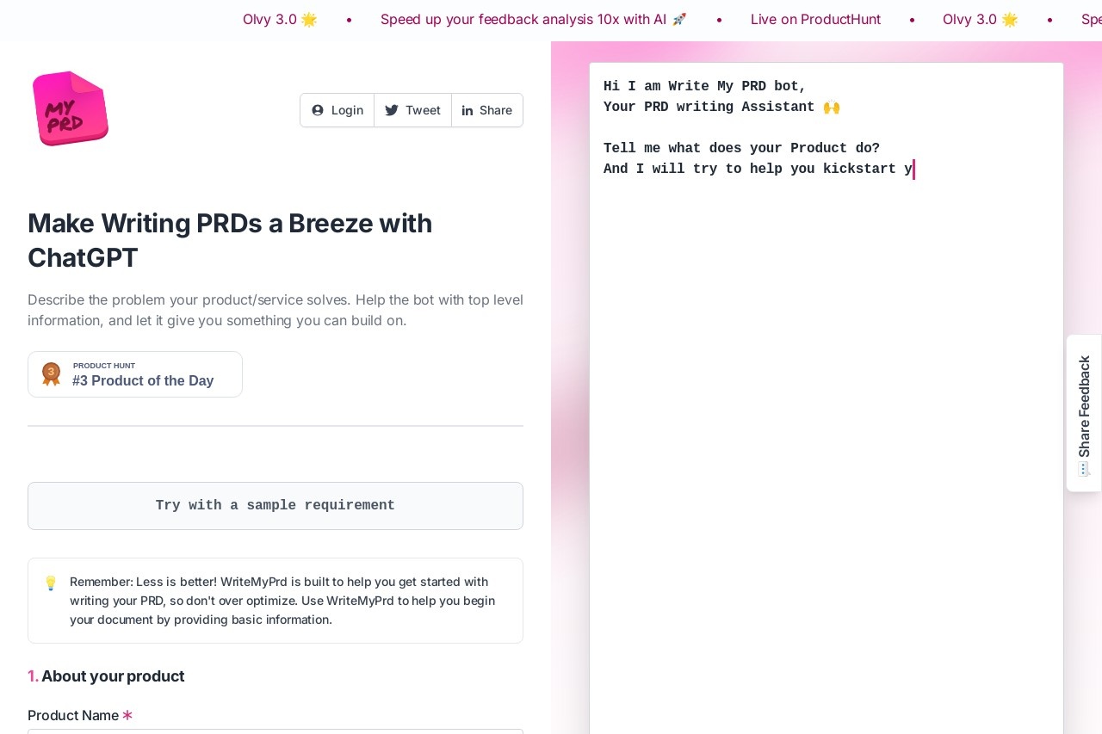Image resolution: width=1102 pixels, height=734 pixels.
Task: Click the pink MY PRD logo
Action: point(70,108)
